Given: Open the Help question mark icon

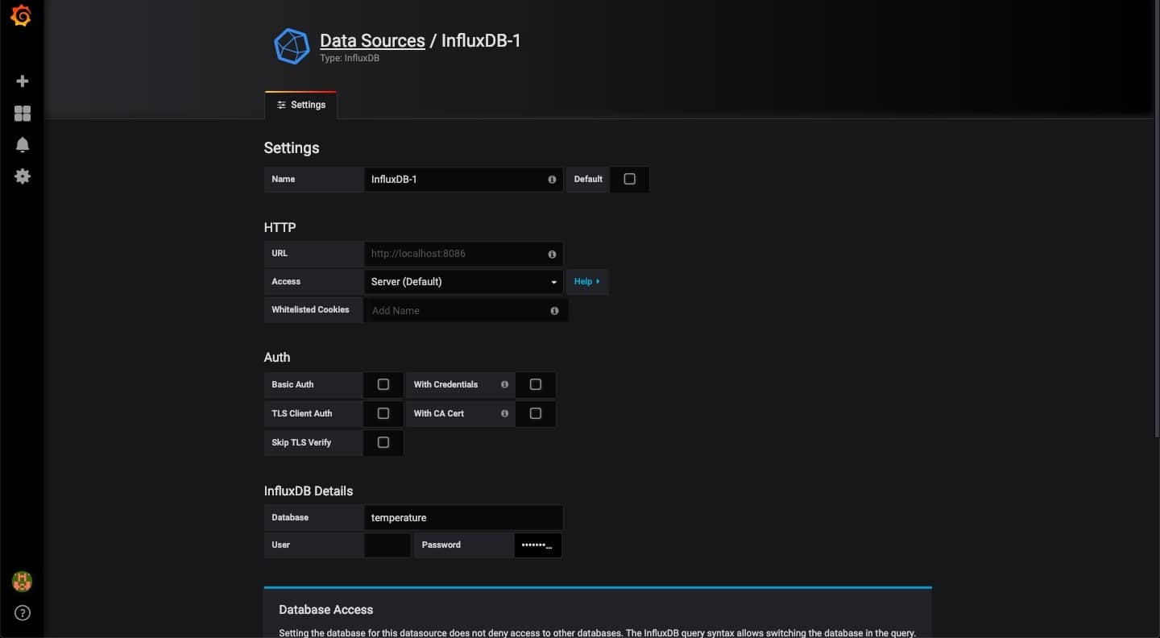Looking at the screenshot, I should (23, 613).
